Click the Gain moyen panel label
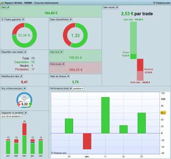The image size is (171, 159). coord(109,7)
